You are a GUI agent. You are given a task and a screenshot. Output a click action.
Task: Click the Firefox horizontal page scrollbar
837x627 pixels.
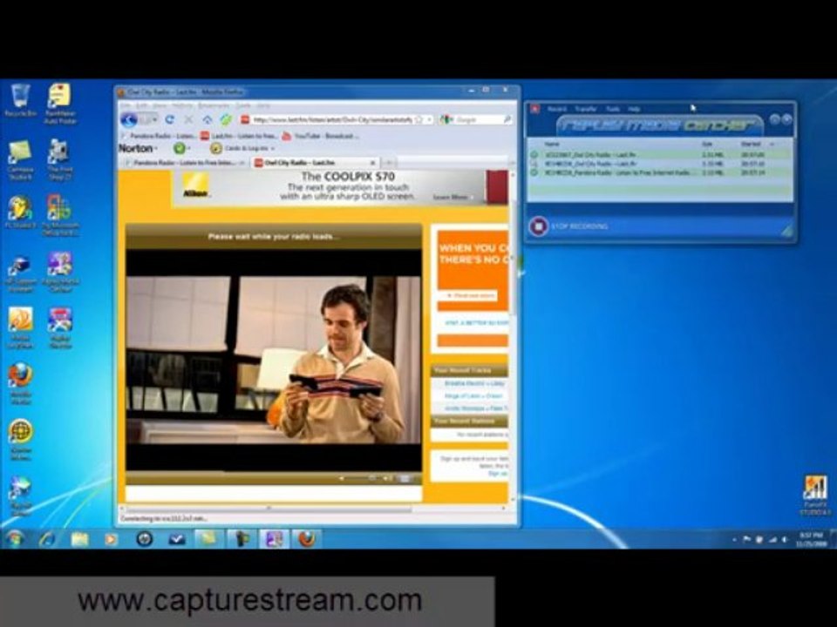269,509
